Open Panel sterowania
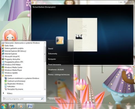Screen dimensions: 135x109 (x=55, y=64)
